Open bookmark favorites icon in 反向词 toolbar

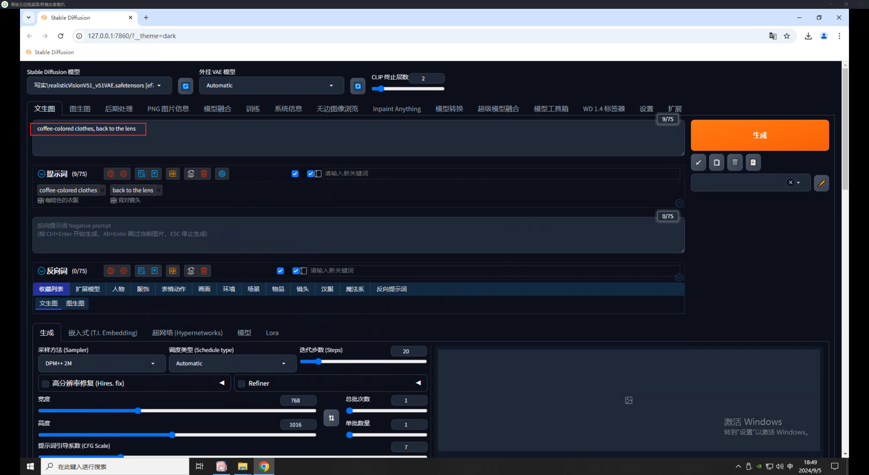tap(154, 271)
